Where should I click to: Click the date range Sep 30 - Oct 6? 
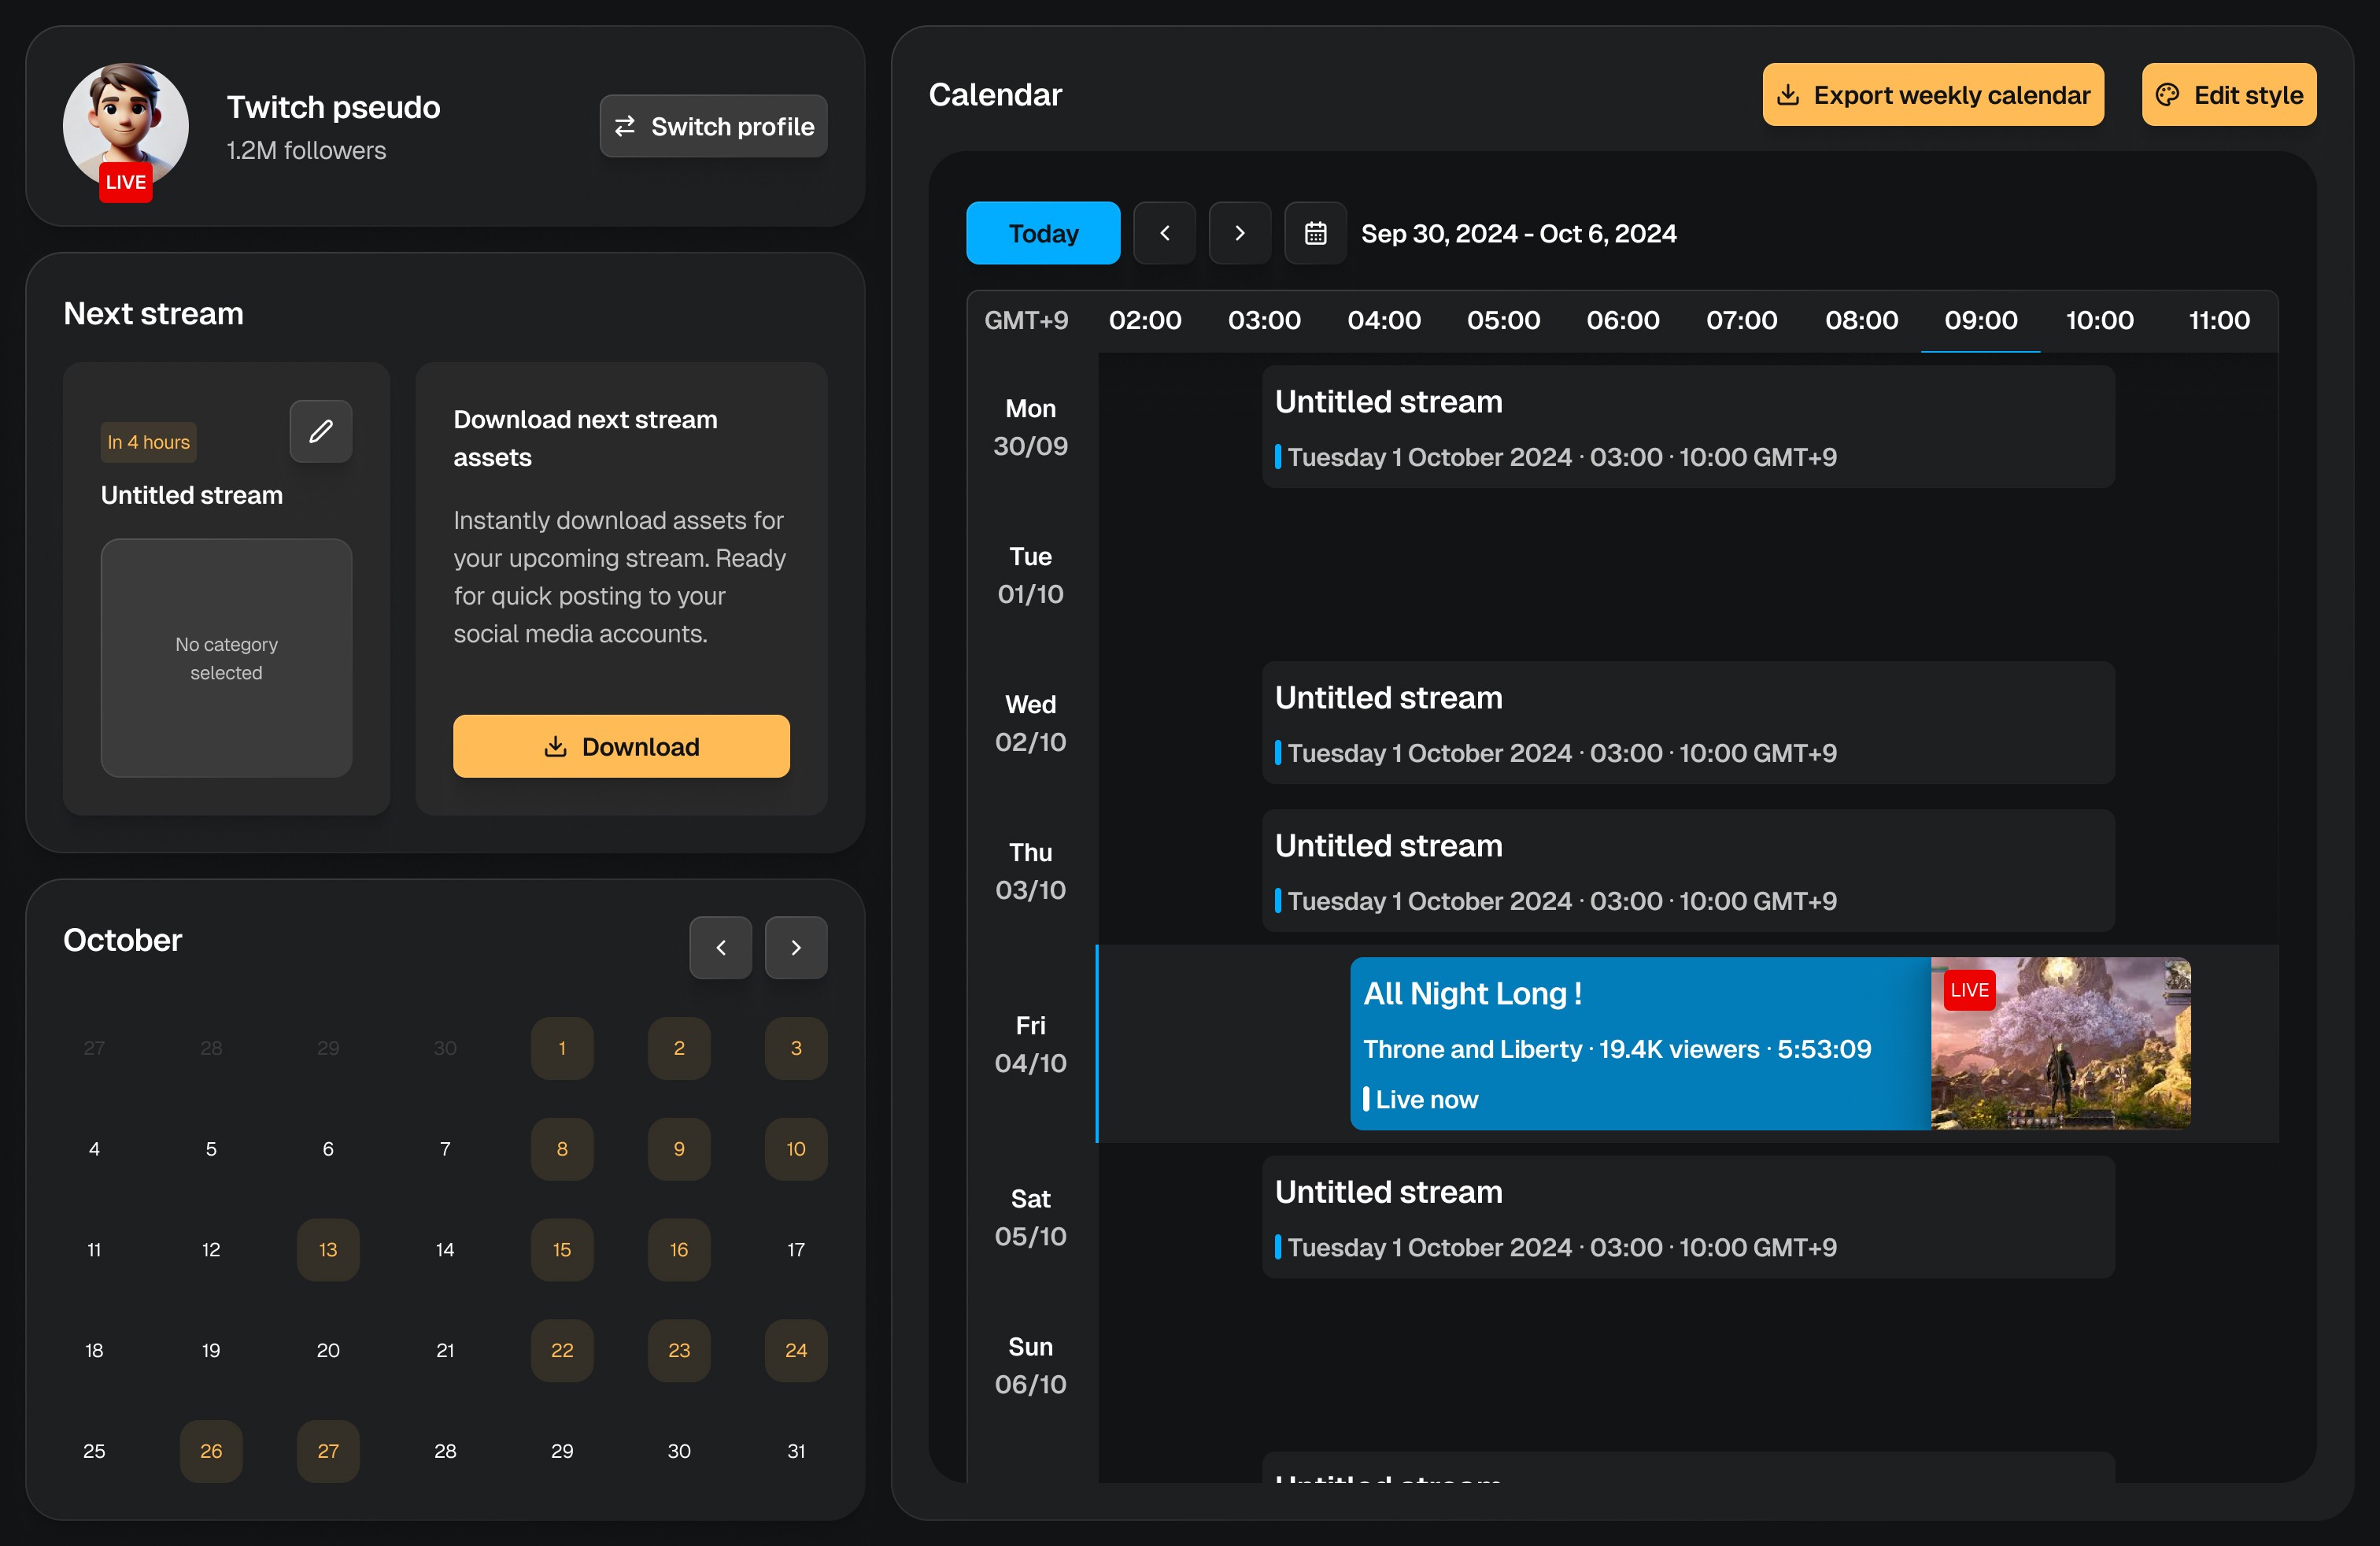[x=1518, y=234]
